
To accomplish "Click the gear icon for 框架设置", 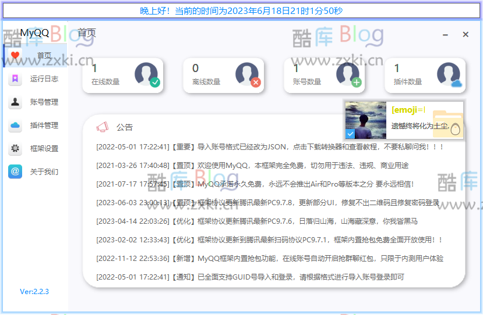I will [15, 148].
